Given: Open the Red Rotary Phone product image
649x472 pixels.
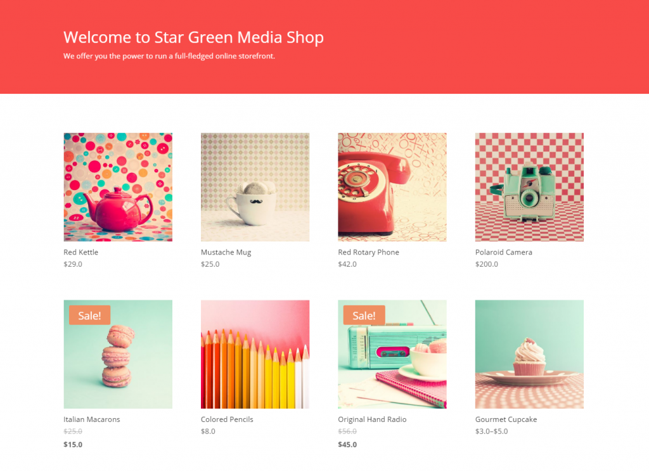Looking at the screenshot, I should [x=392, y=187].
